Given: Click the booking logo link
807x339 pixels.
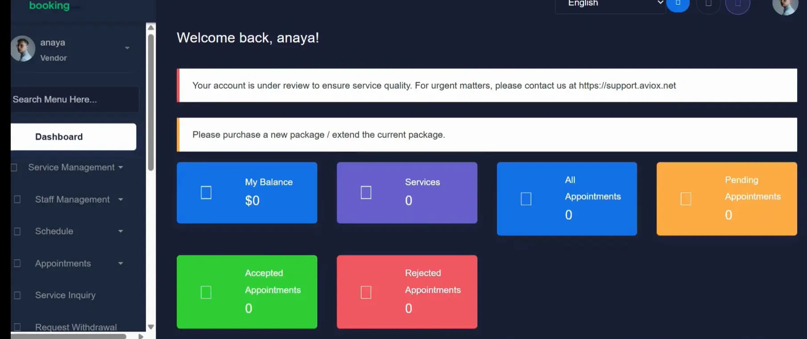Looking at the screenshot, I should tap(50, 6).
